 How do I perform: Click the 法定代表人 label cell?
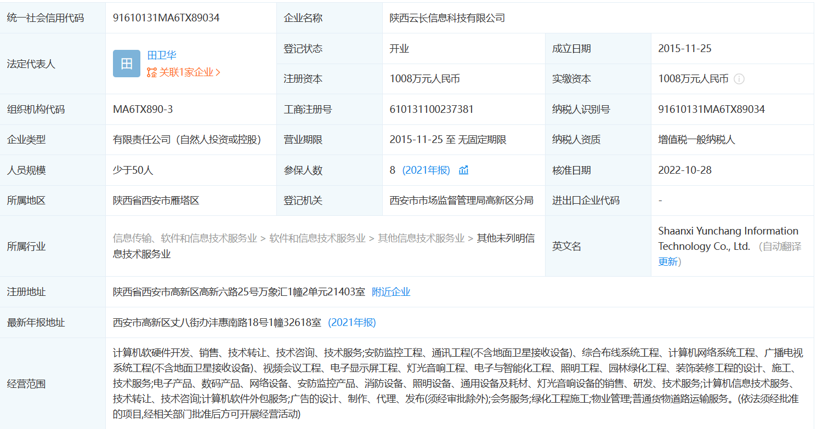click(53, 64)
